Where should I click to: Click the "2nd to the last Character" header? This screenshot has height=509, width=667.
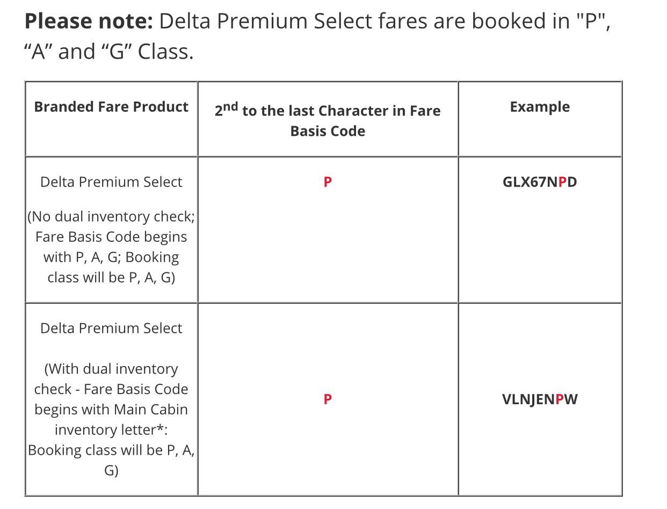[327, 110]
